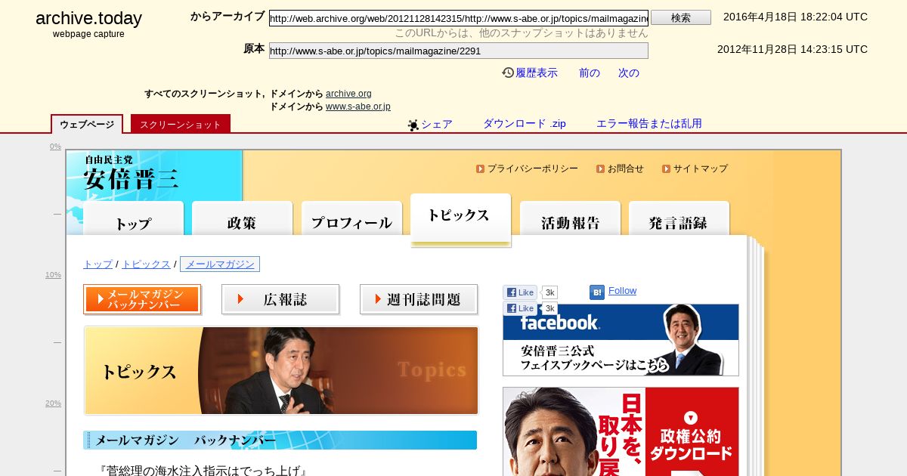This screenshot has width=907, height=476.
Task: Click the archived URL input field
Action: (459, 18)
